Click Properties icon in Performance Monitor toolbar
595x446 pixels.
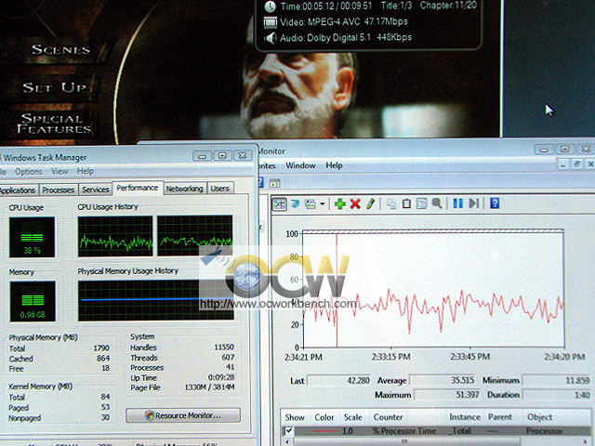421,204
